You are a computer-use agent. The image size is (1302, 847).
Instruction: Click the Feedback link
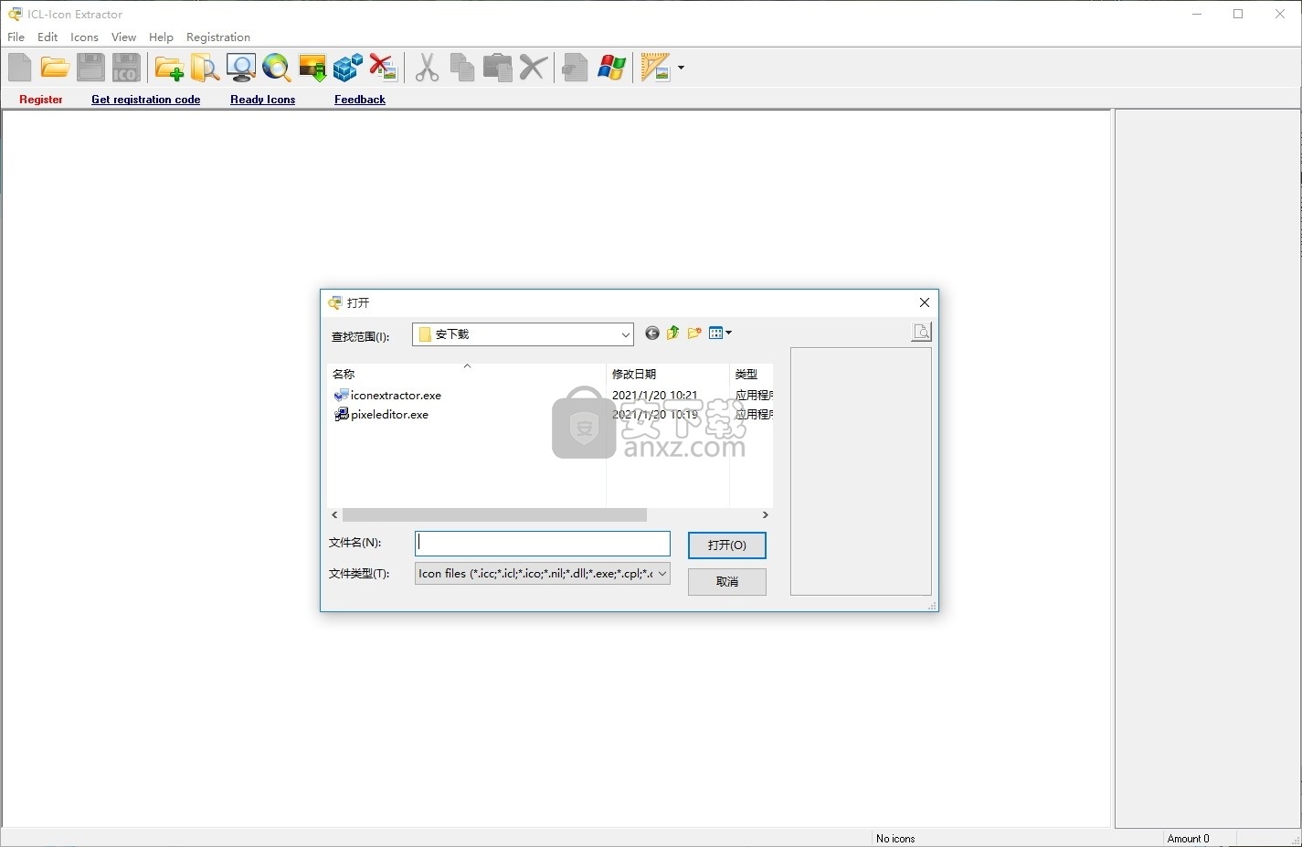click(x=360, y=100)
